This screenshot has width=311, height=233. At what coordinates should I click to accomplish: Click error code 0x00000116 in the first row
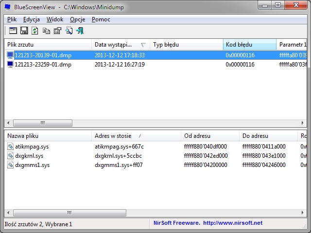click(x=240, y=55)
